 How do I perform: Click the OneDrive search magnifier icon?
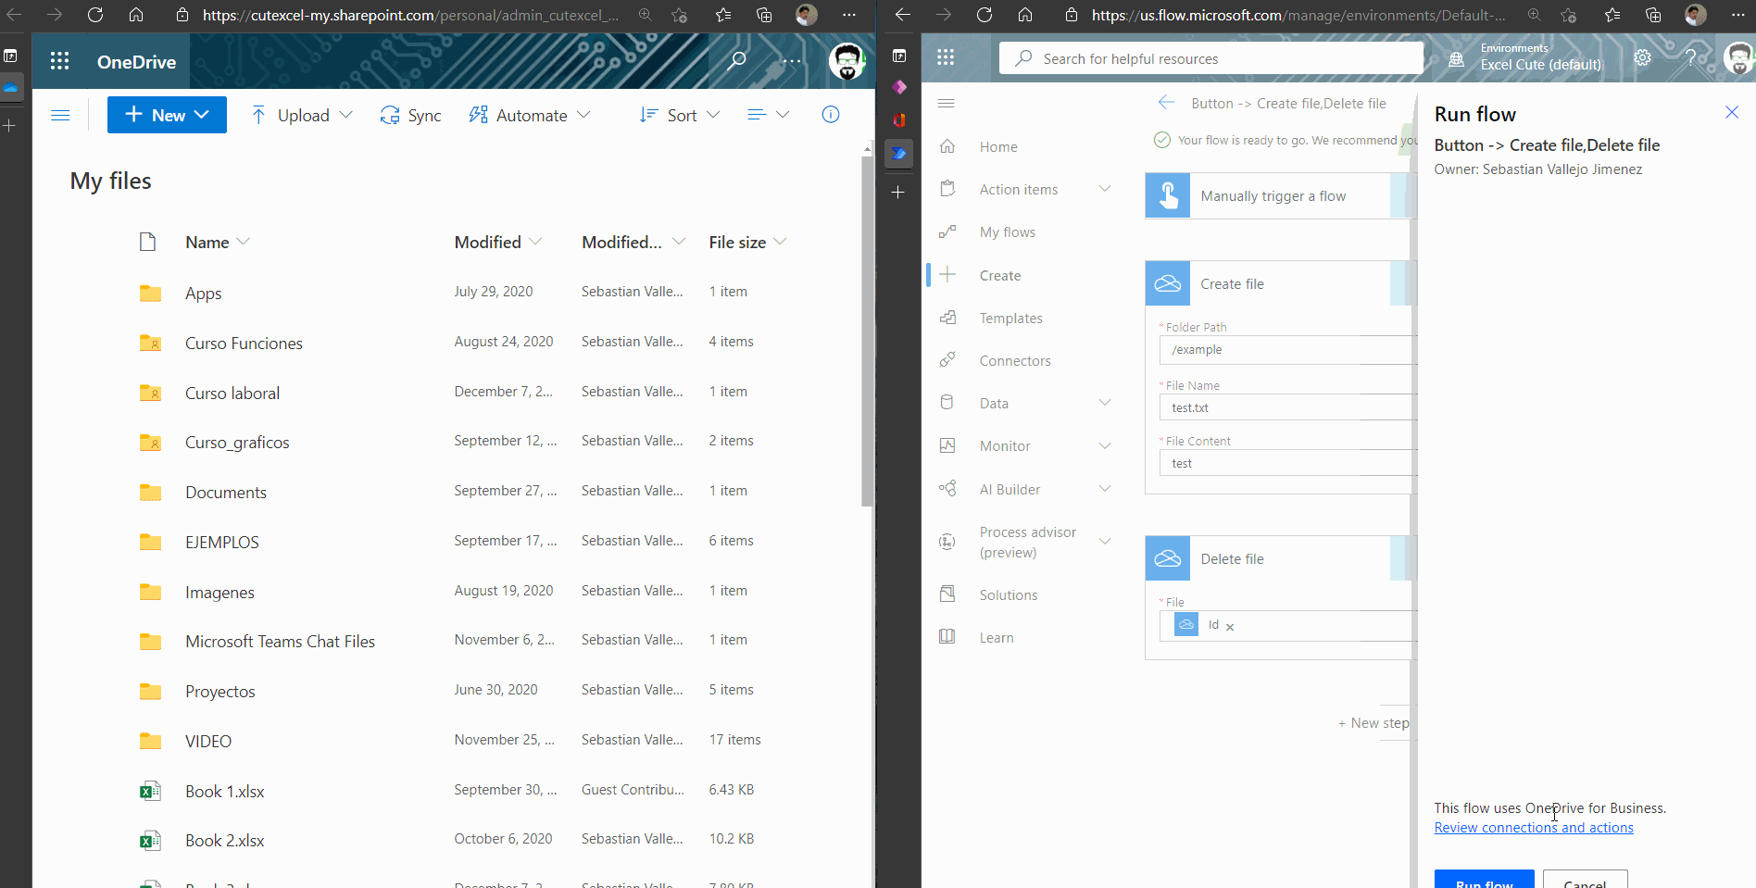tap(737, 61)
